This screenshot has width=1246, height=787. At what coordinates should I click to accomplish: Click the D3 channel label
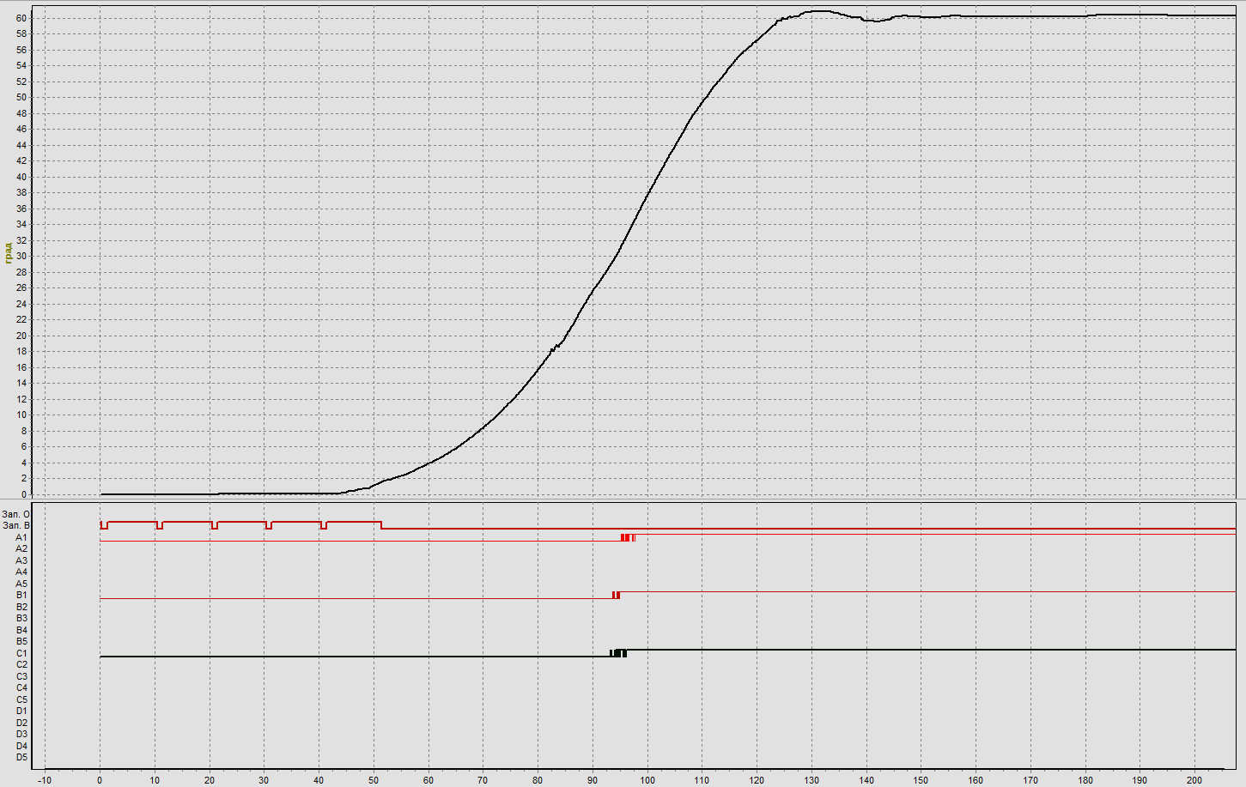coord(21,734)
